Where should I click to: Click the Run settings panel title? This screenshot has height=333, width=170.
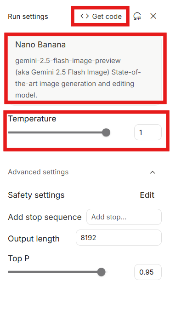[x=28, y=17]
